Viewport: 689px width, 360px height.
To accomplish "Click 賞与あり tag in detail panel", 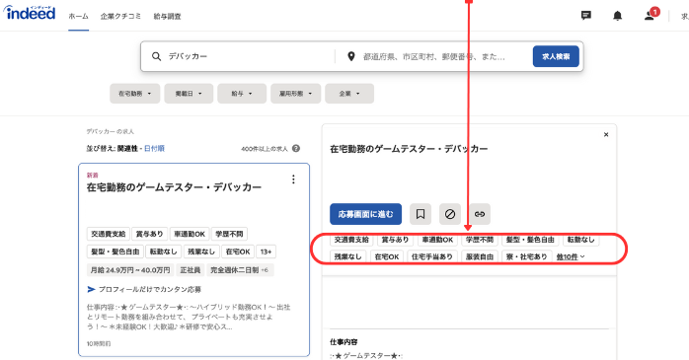I will click(395, 240).
